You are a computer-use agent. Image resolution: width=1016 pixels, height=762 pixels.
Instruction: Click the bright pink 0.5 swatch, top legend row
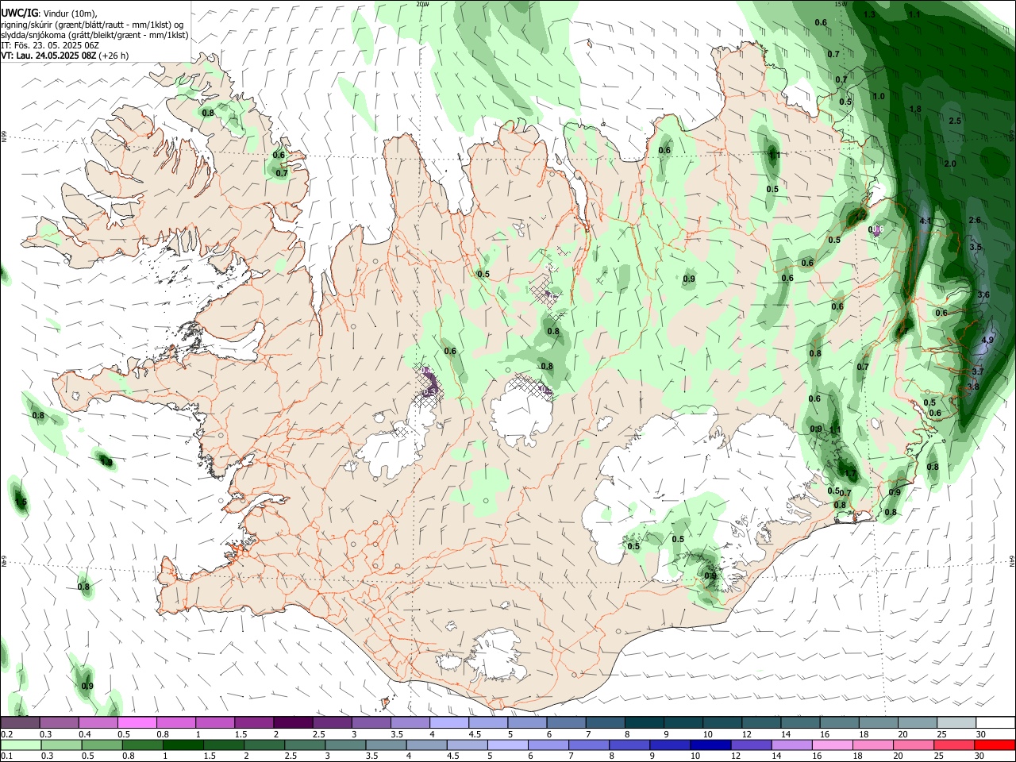coord(137,722)
